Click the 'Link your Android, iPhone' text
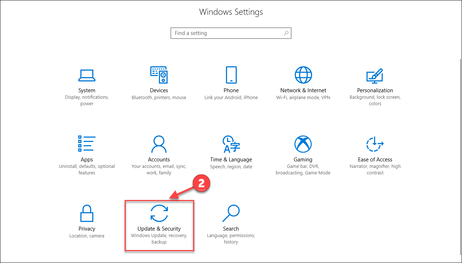Screen dimensions: 462x263 [x=231, y=97]
